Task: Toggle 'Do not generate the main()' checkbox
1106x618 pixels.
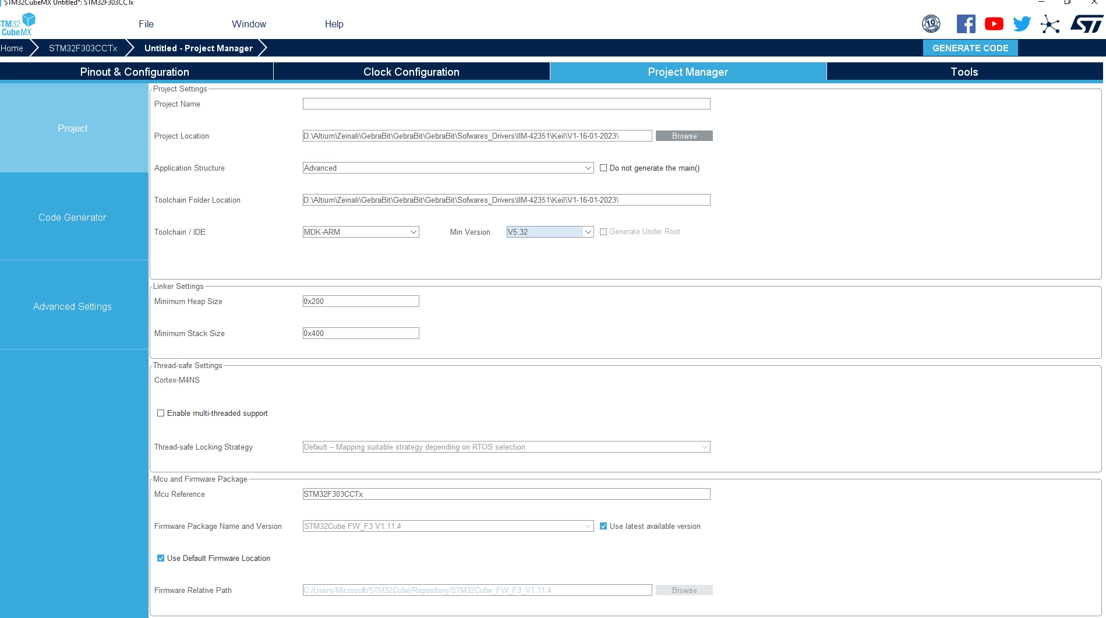Action: (603, 168)
